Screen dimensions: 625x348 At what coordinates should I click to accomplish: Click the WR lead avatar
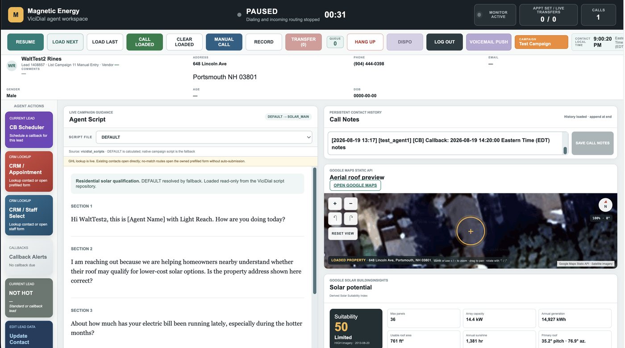click(12, 66)
